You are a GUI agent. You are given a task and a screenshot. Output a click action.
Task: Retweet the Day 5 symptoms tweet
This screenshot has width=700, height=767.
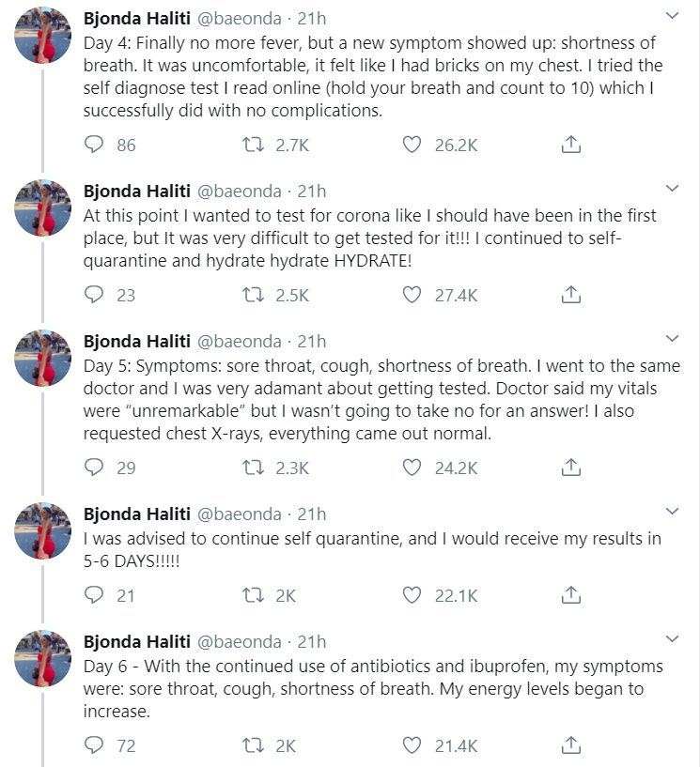[254, 468]
